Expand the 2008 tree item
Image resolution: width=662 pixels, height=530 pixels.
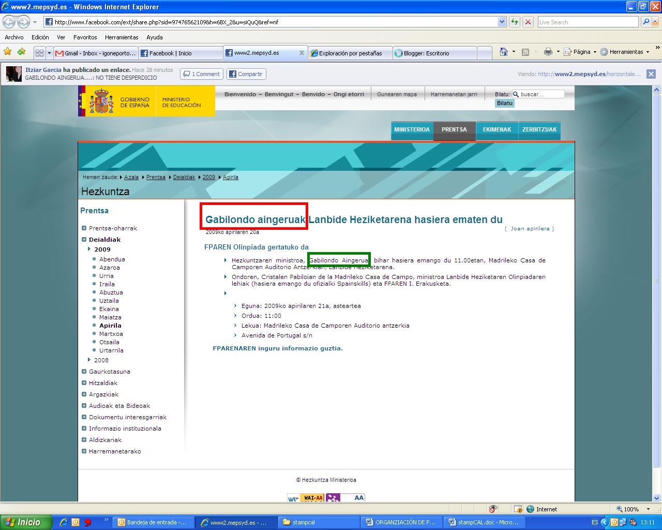[89, 360]
